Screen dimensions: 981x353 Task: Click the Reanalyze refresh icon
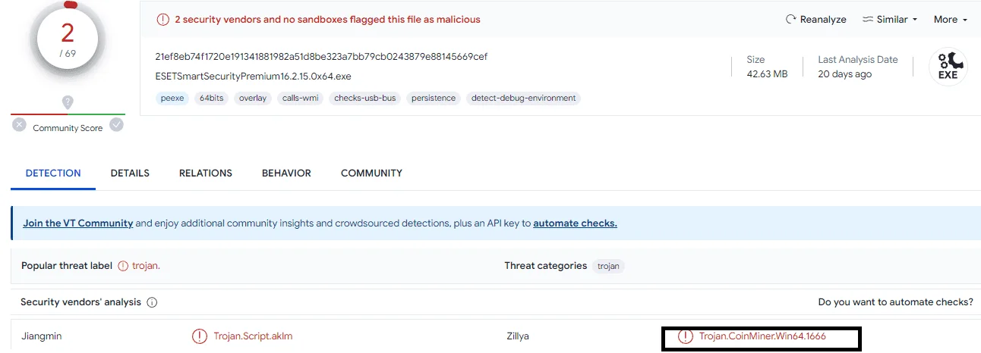coord(790,20)
